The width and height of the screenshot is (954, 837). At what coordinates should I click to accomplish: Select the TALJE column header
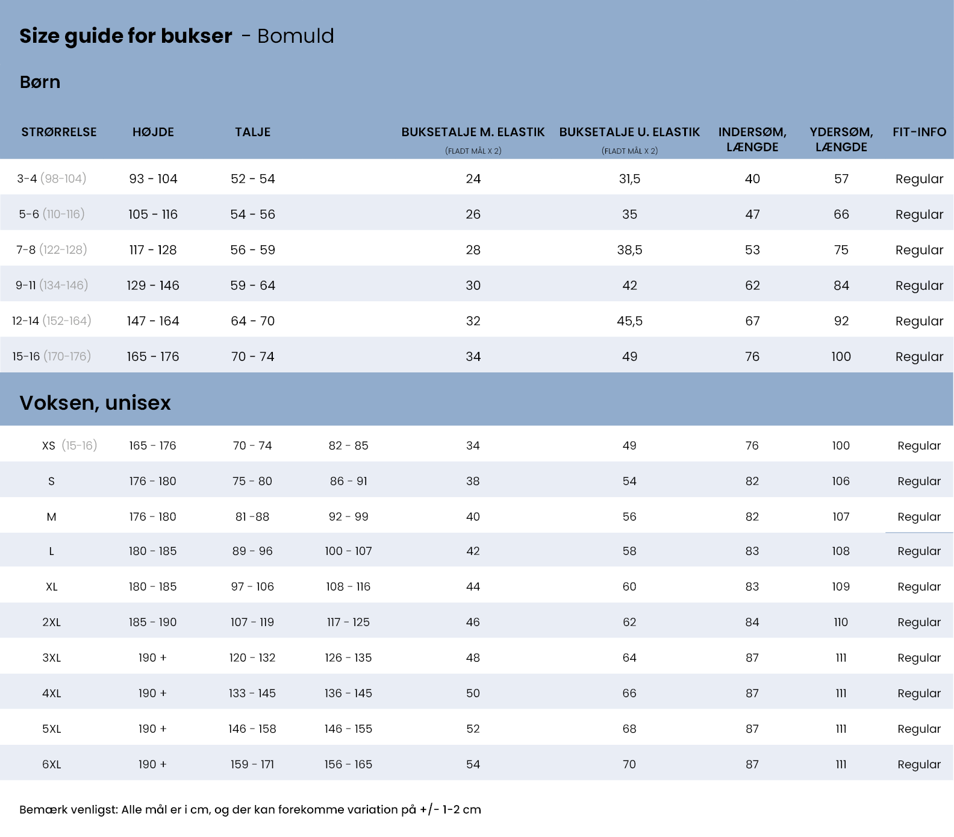[252, 132]
